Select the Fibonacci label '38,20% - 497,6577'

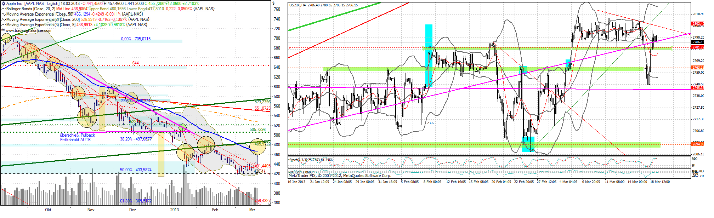[136, 139]
